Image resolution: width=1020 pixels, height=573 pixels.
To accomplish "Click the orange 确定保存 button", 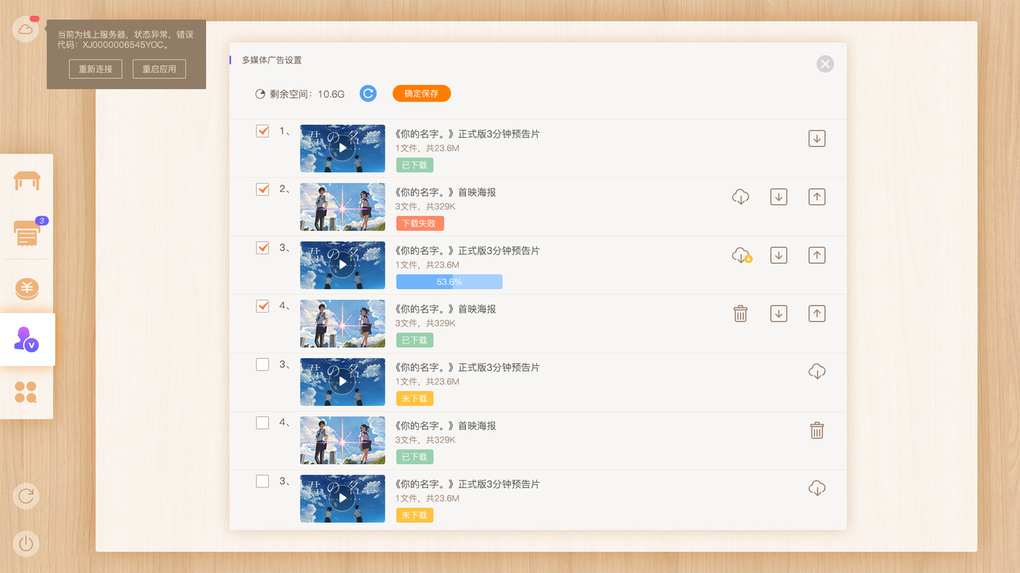I will (x=422, y=93).
